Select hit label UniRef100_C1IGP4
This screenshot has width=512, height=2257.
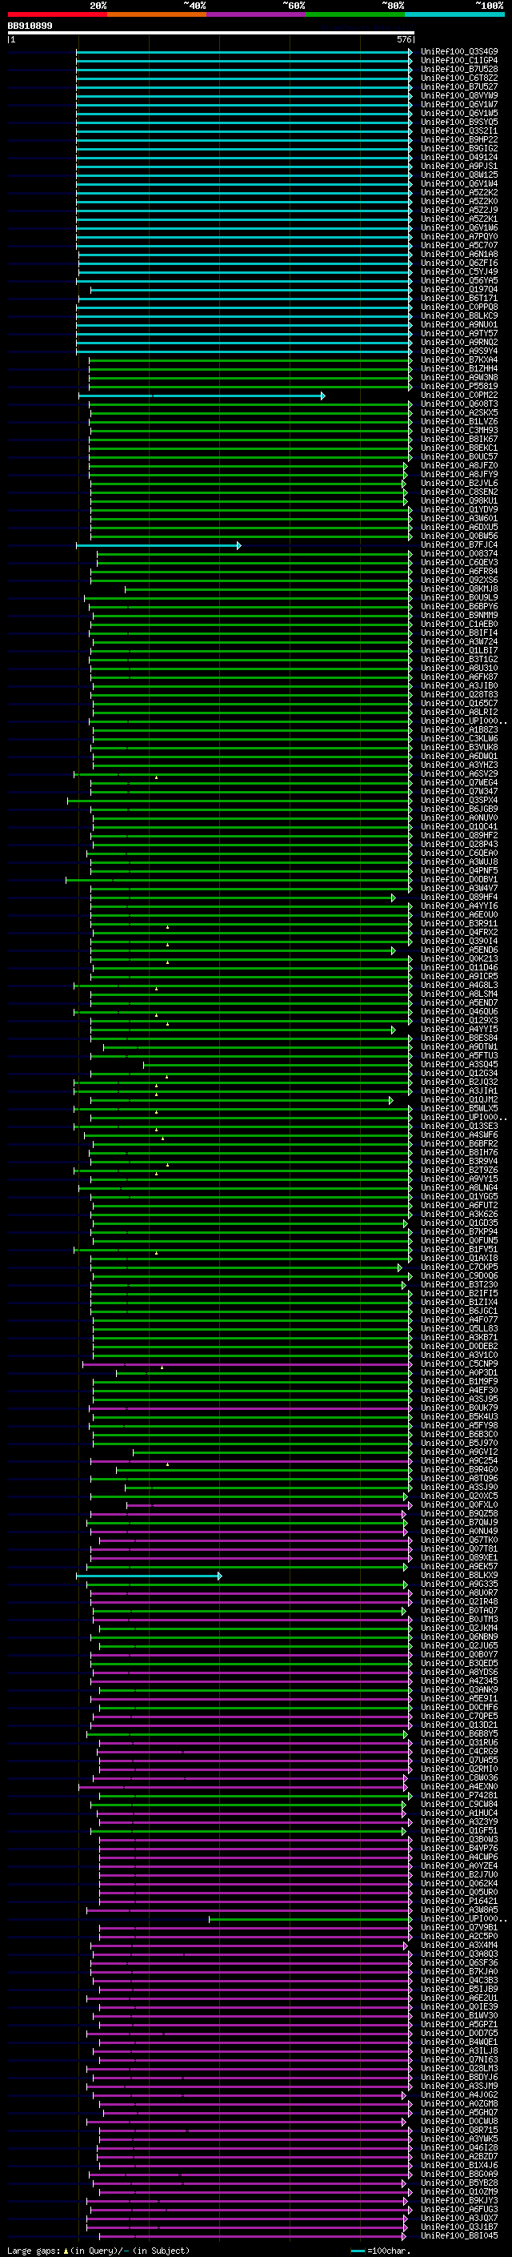point(459,61)
